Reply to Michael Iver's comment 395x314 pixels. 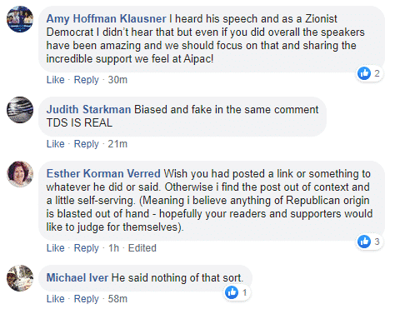click(86, 299)
